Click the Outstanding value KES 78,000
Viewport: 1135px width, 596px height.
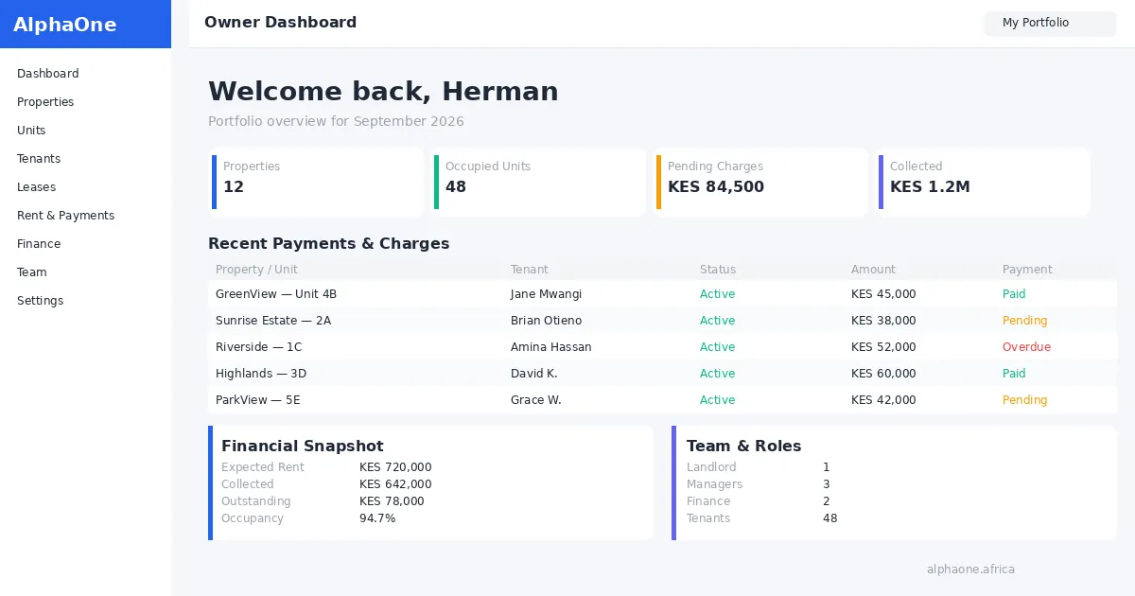pos(392,501)
